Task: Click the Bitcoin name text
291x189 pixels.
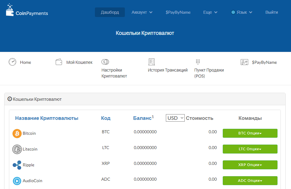Action: 29,133
